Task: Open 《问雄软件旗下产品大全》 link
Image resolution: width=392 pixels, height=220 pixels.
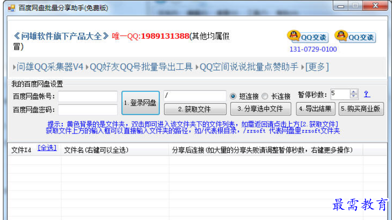Action: [x=61, y=36]
